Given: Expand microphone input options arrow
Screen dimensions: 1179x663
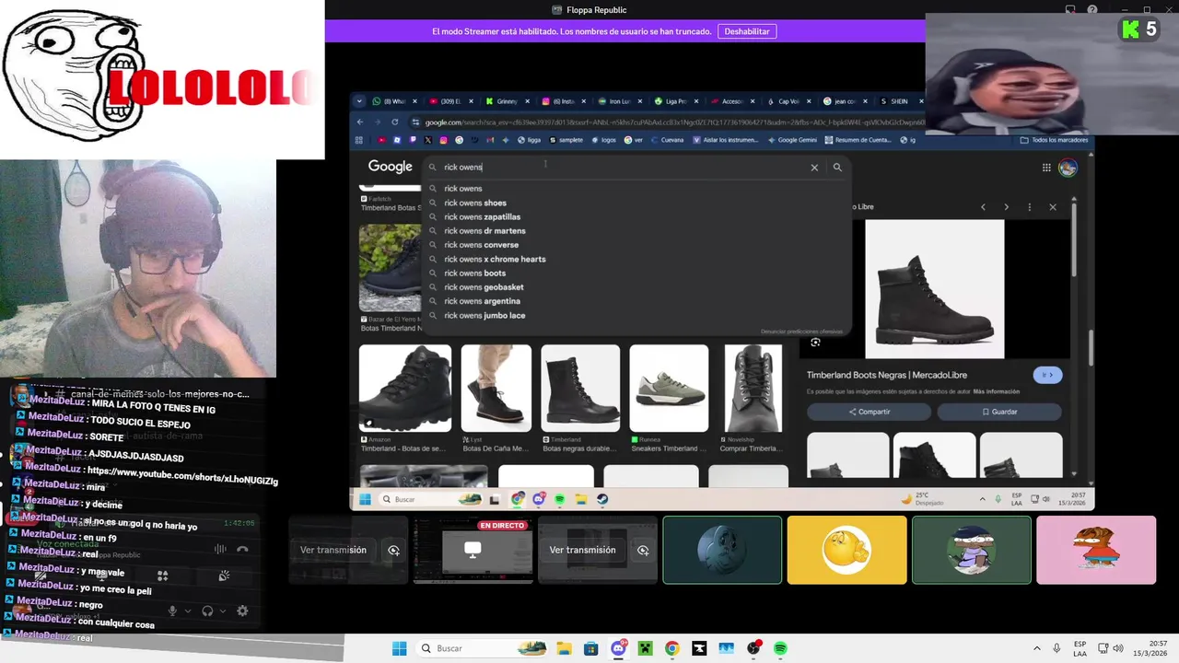Looking at the screenshot, I should click(188, 611).
